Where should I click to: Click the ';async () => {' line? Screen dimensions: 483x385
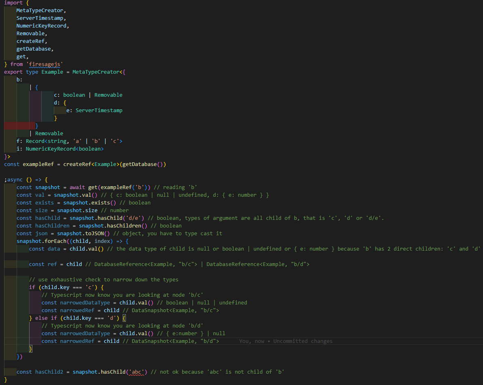pyautogui.click(x=26, y=180)
